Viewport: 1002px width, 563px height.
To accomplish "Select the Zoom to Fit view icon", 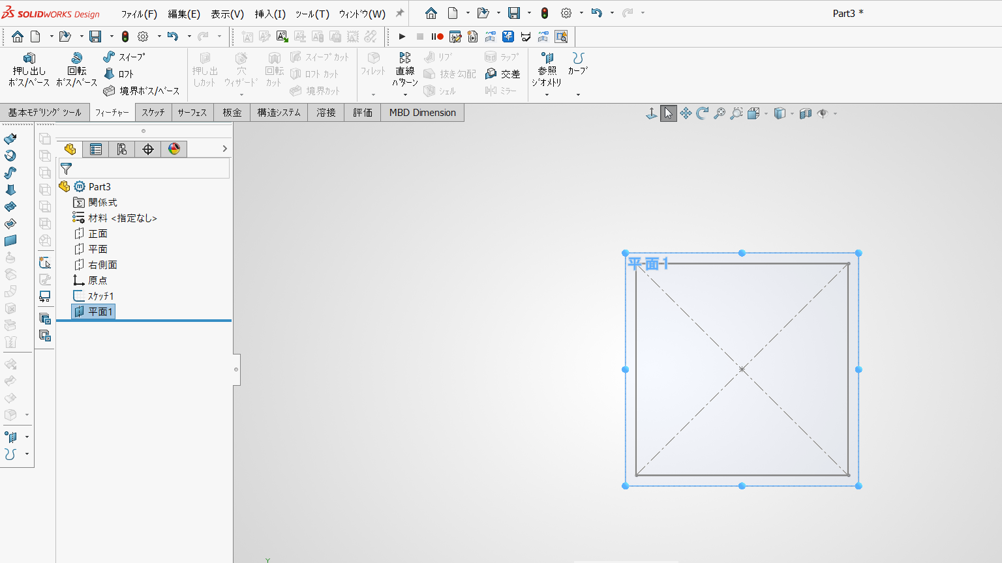I will [x=719, y=113].
